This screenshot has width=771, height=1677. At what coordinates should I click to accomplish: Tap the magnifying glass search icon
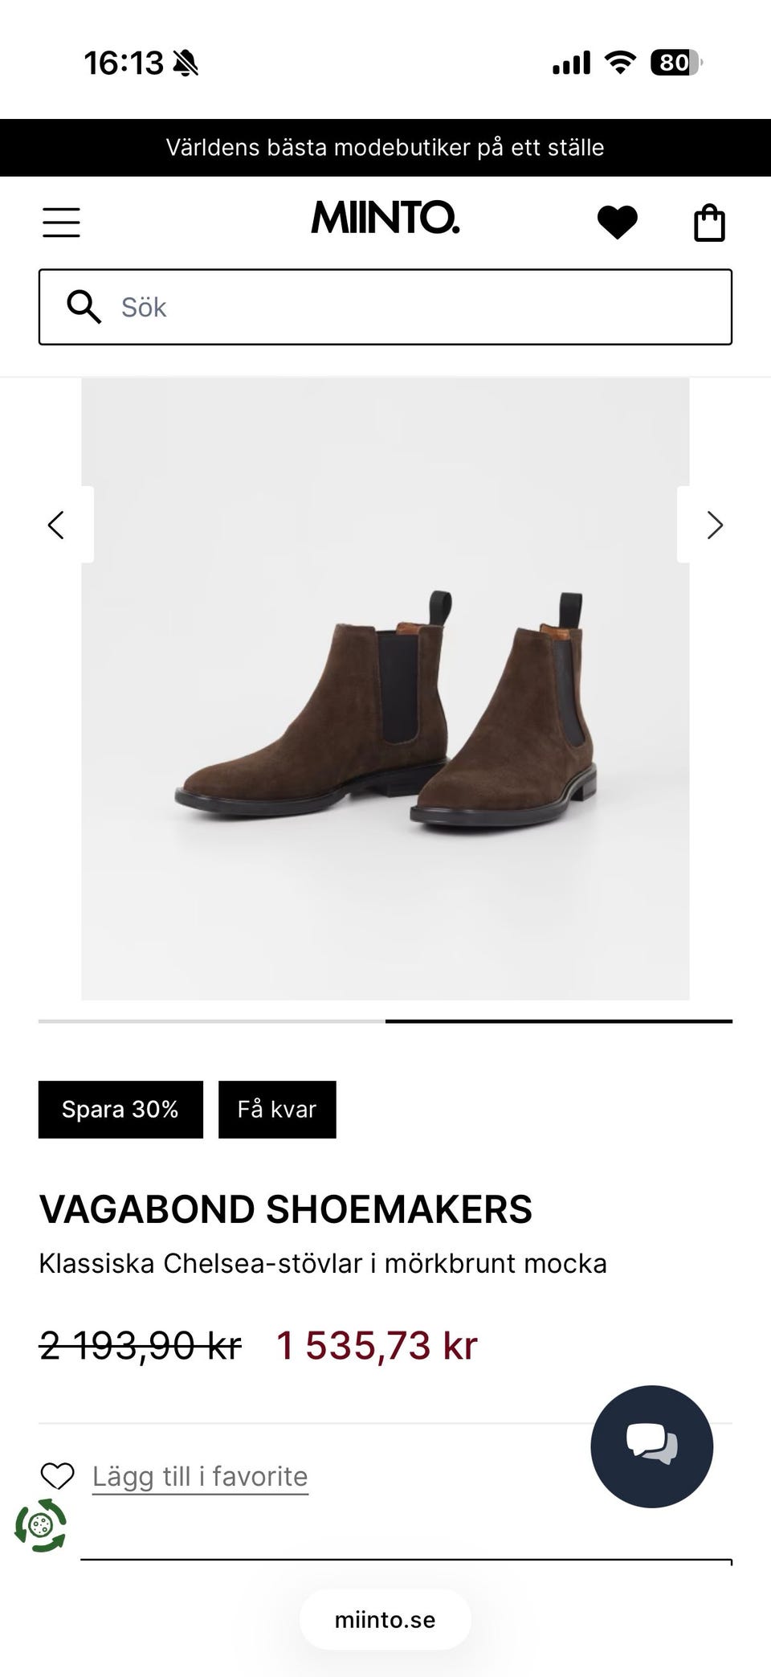click(84, 307)
